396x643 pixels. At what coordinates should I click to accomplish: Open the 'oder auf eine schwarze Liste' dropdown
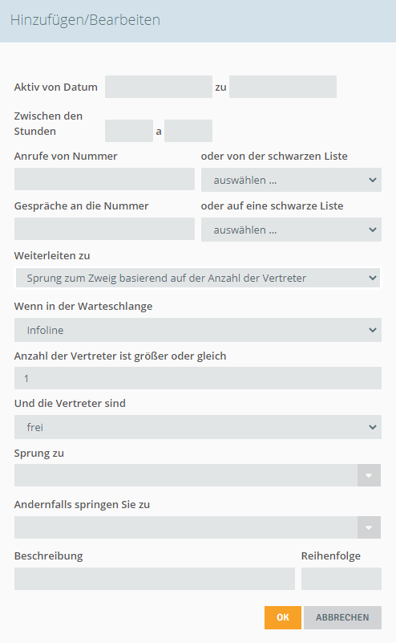click(x=291, y=230)
